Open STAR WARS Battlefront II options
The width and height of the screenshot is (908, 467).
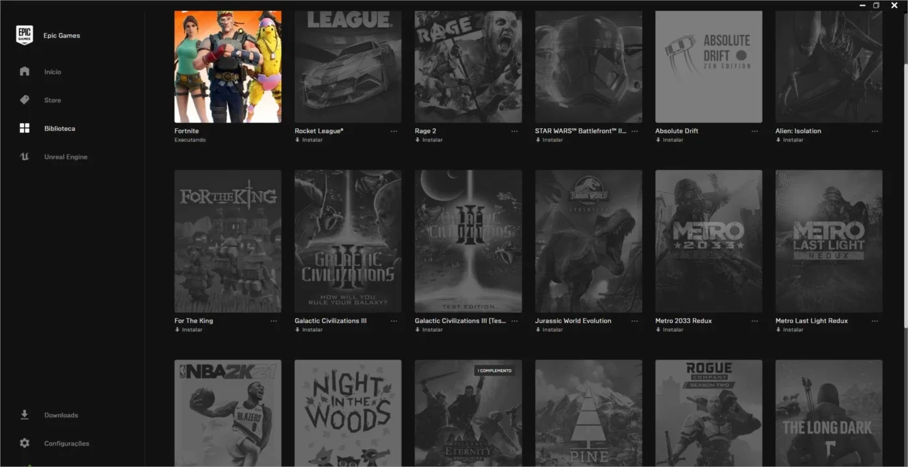[x=634, y=131]
